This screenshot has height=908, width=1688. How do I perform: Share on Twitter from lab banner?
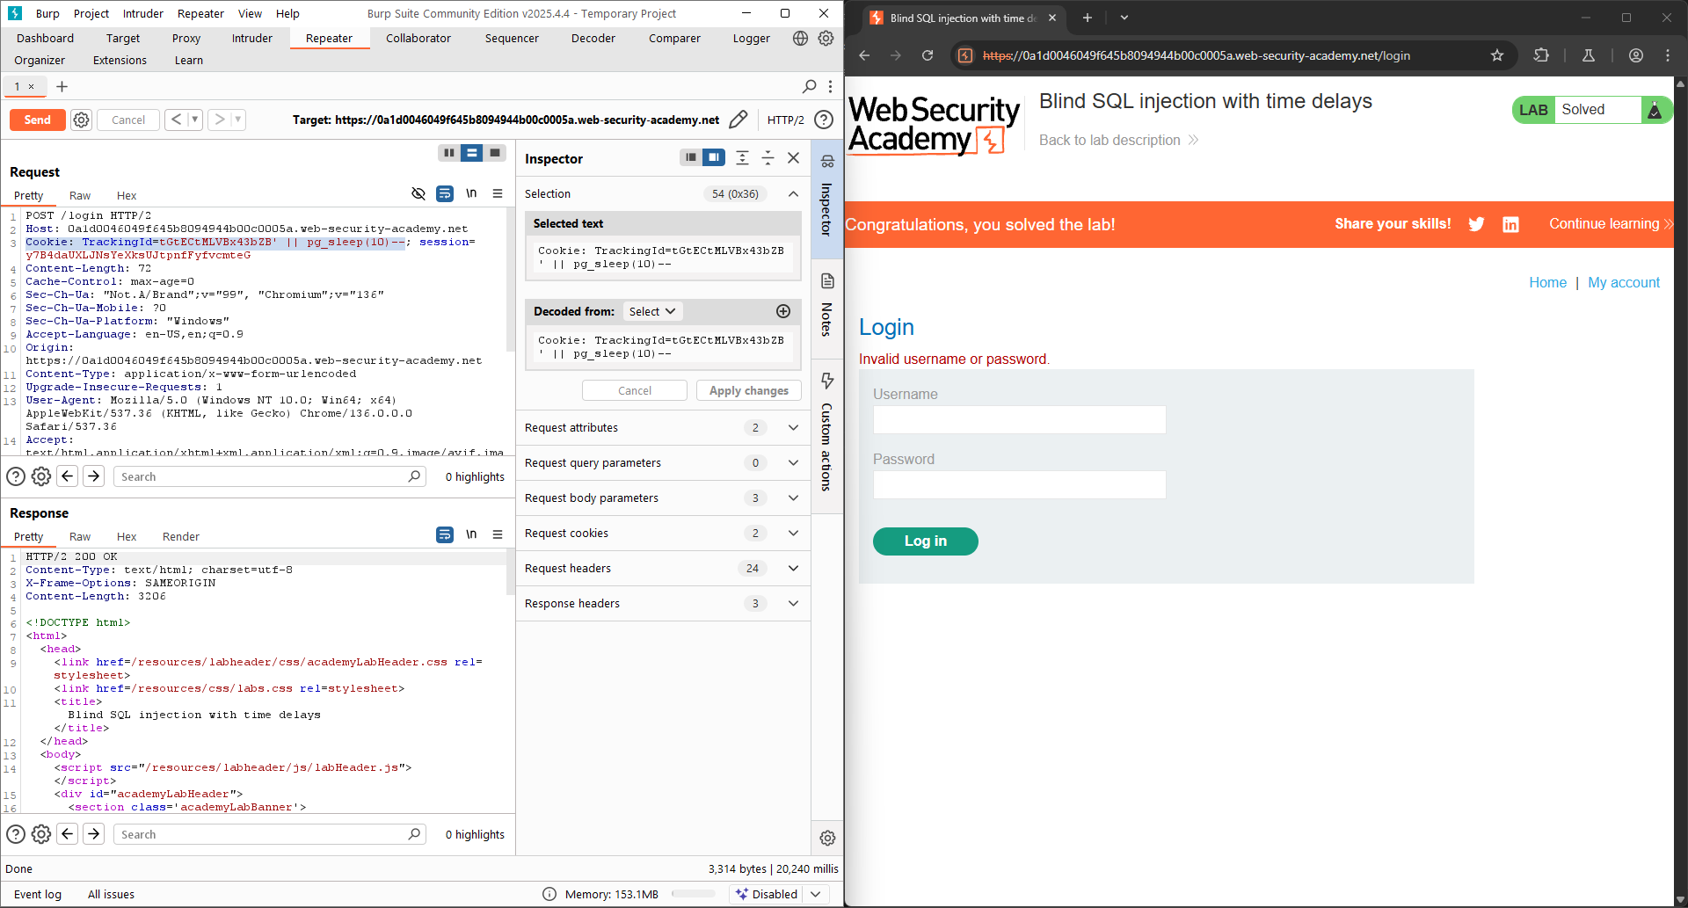1477,224
